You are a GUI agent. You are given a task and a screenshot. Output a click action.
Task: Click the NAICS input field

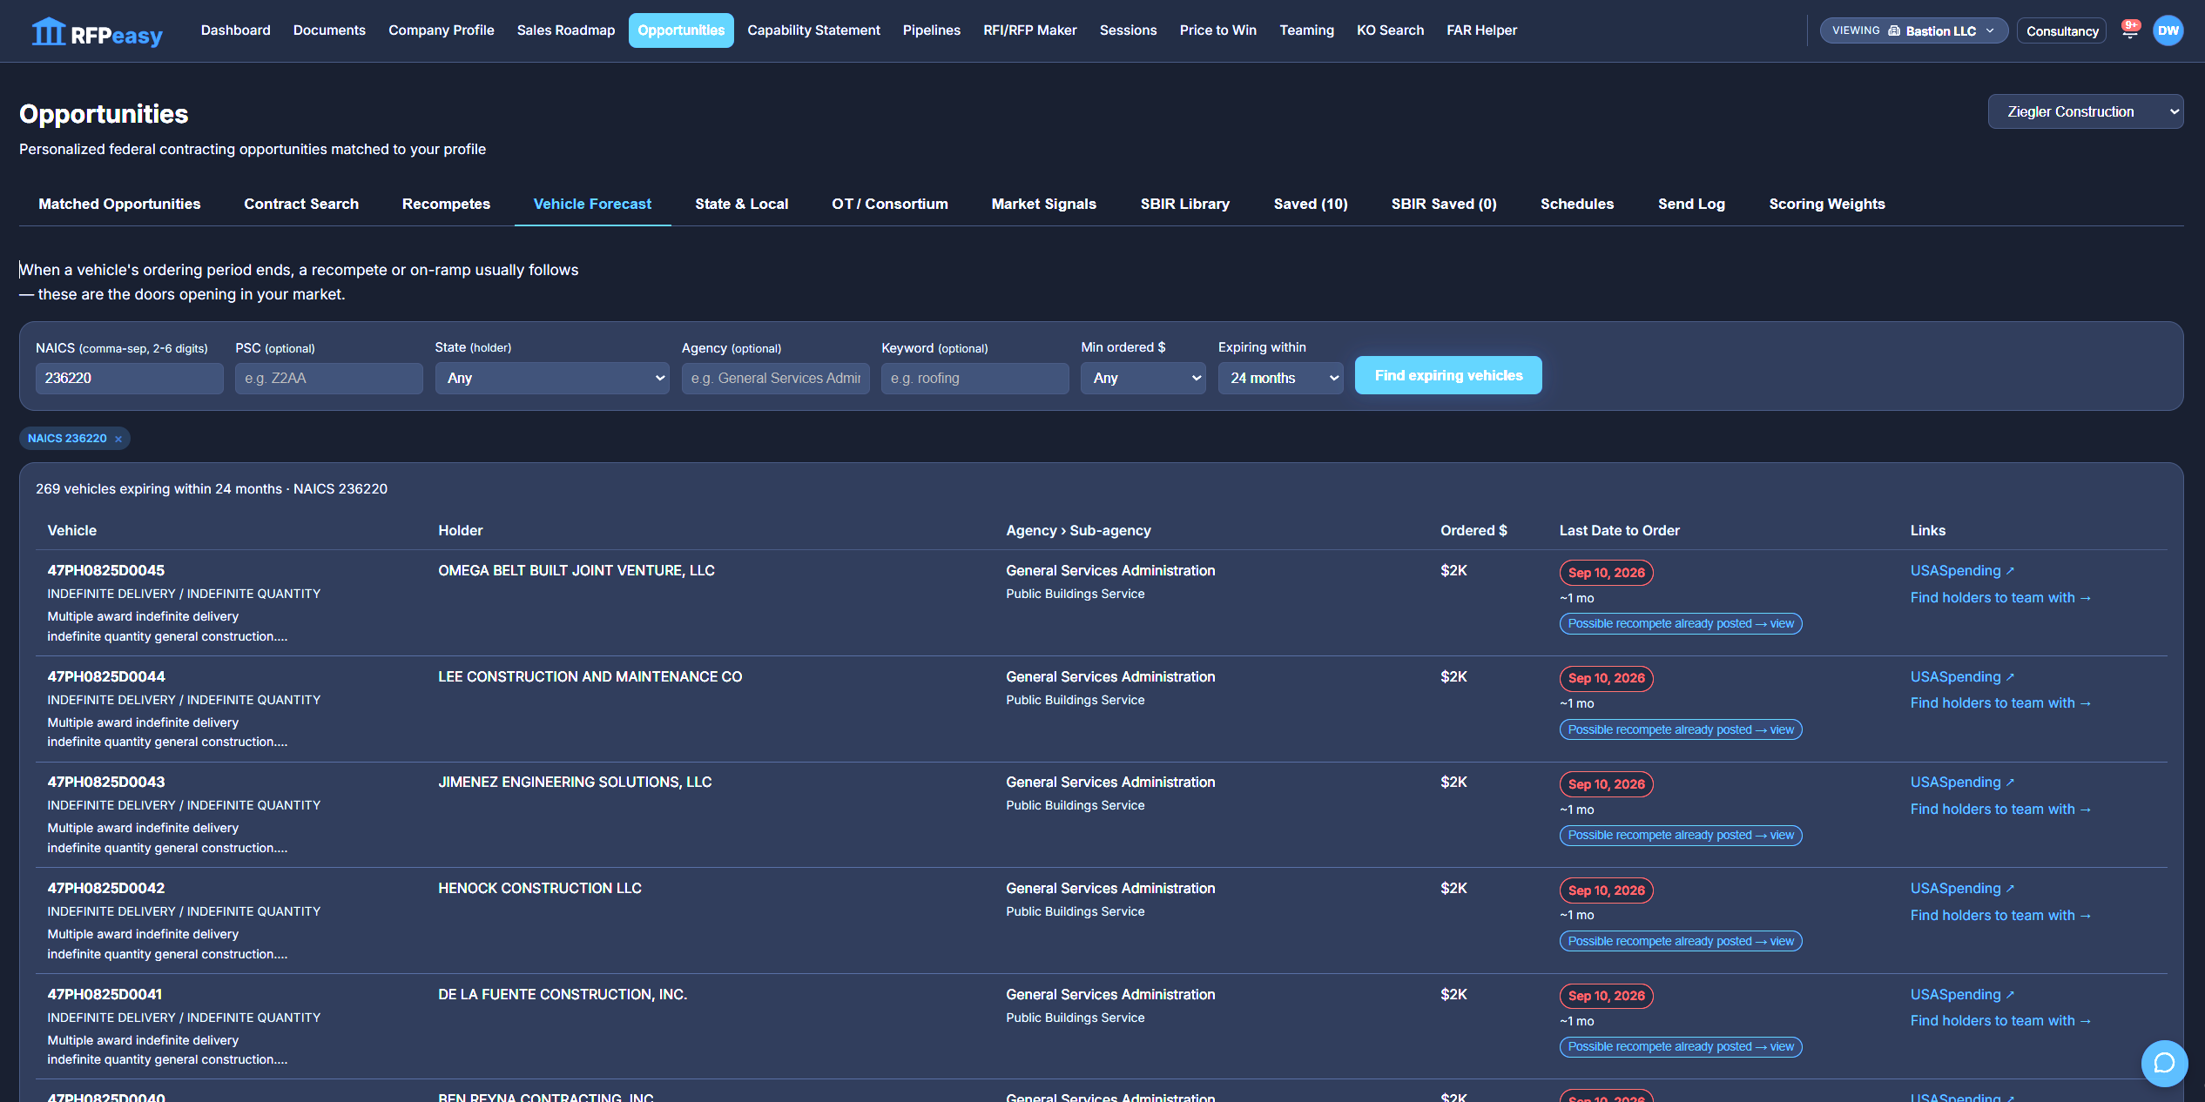pos(129,378)
